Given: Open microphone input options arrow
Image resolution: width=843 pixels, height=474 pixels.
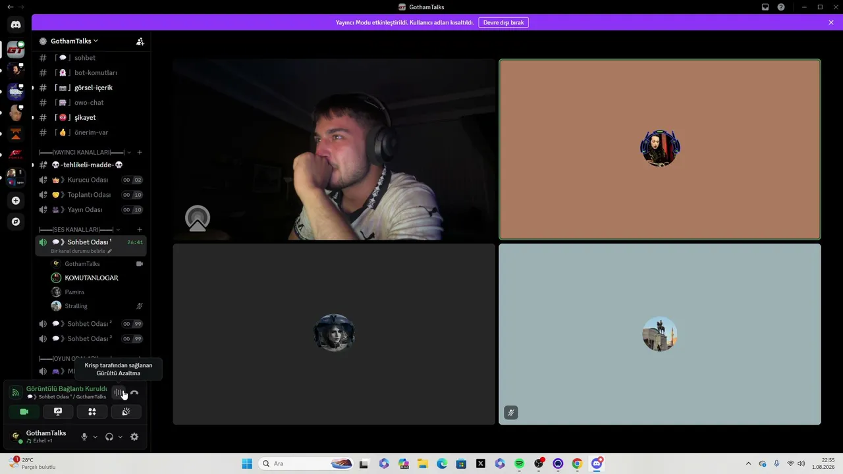Looking at the screenshot, I should (x=95, y=436).
